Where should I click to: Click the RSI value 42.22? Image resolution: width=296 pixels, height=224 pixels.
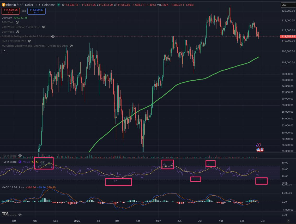point(27,162)
